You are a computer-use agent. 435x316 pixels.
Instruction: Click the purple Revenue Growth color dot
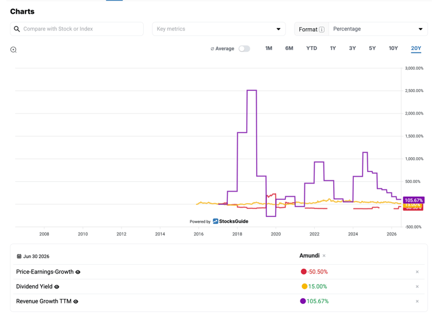[x=303, y=301]
